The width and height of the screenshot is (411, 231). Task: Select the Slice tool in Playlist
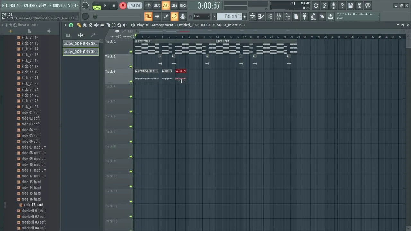pyautogui.click(x=108, y=25)
